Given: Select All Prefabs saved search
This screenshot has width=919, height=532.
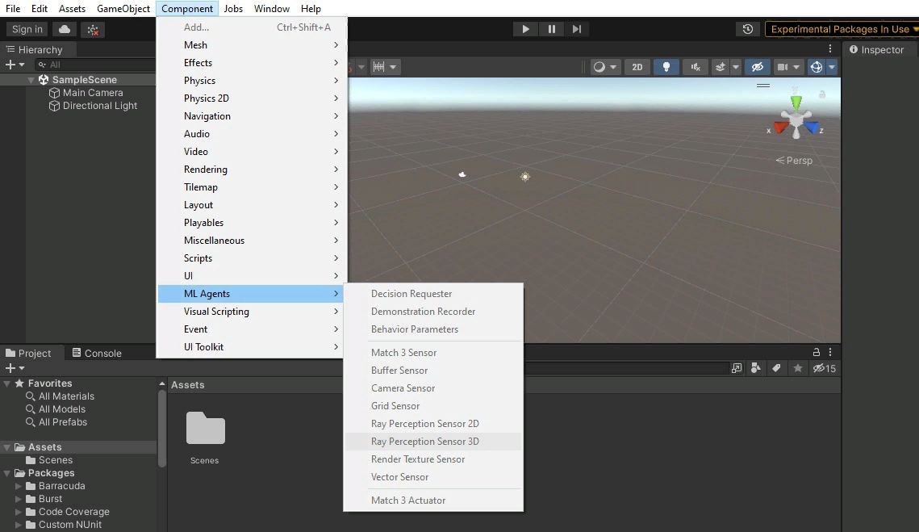Looking at the screenshot, I should (63, 422).
